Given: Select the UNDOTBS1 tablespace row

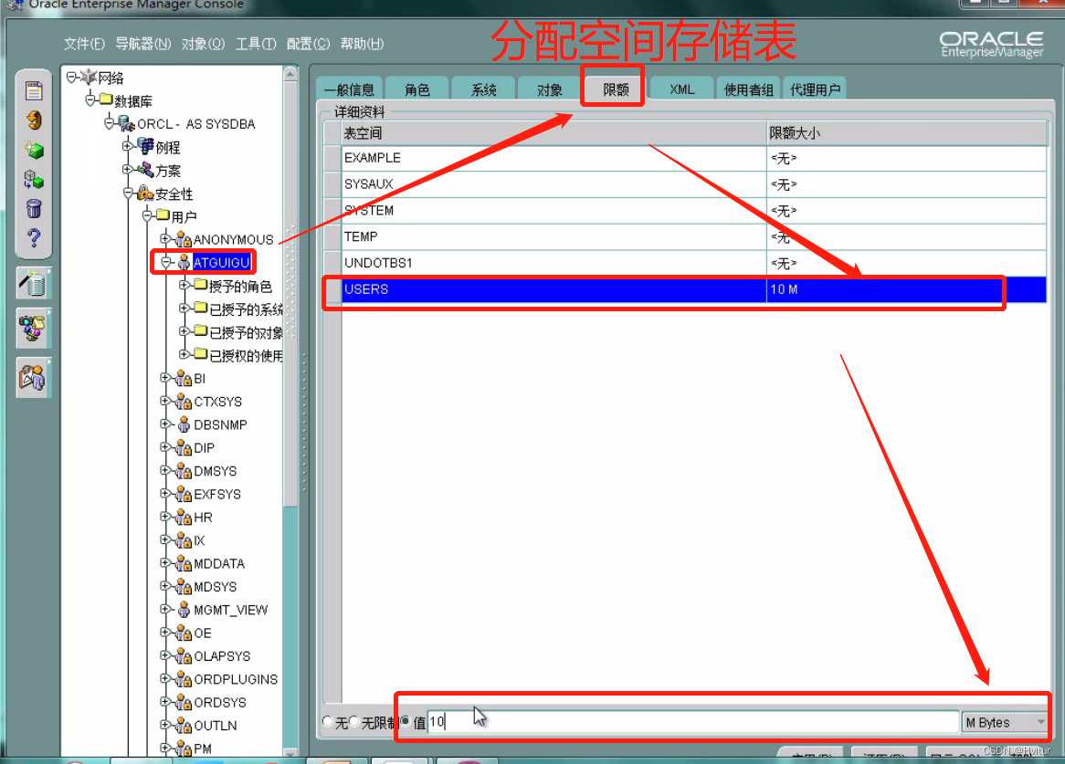Looking at the screenshot, I should click(685, 263).
